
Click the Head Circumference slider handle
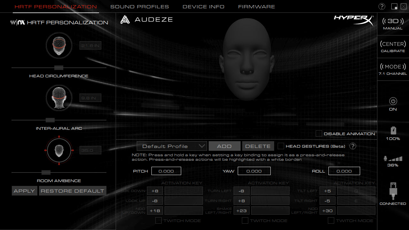pos(59,68)
